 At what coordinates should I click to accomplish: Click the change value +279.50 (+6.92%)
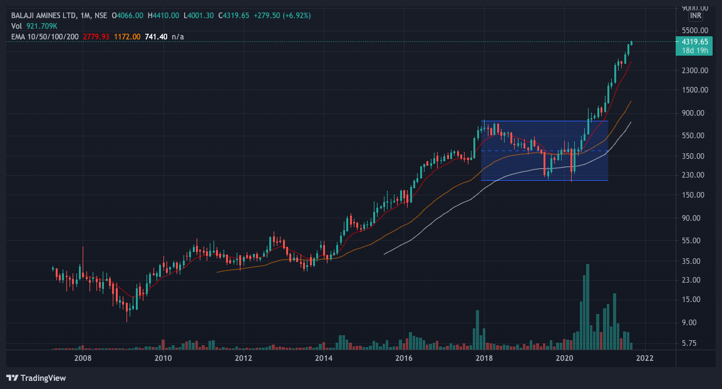tap(283, 14)
